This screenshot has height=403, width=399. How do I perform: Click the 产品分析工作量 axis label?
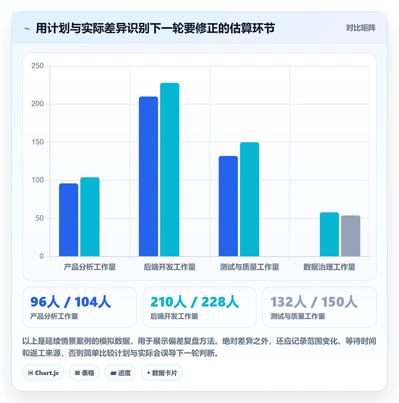tap(90, 267)
